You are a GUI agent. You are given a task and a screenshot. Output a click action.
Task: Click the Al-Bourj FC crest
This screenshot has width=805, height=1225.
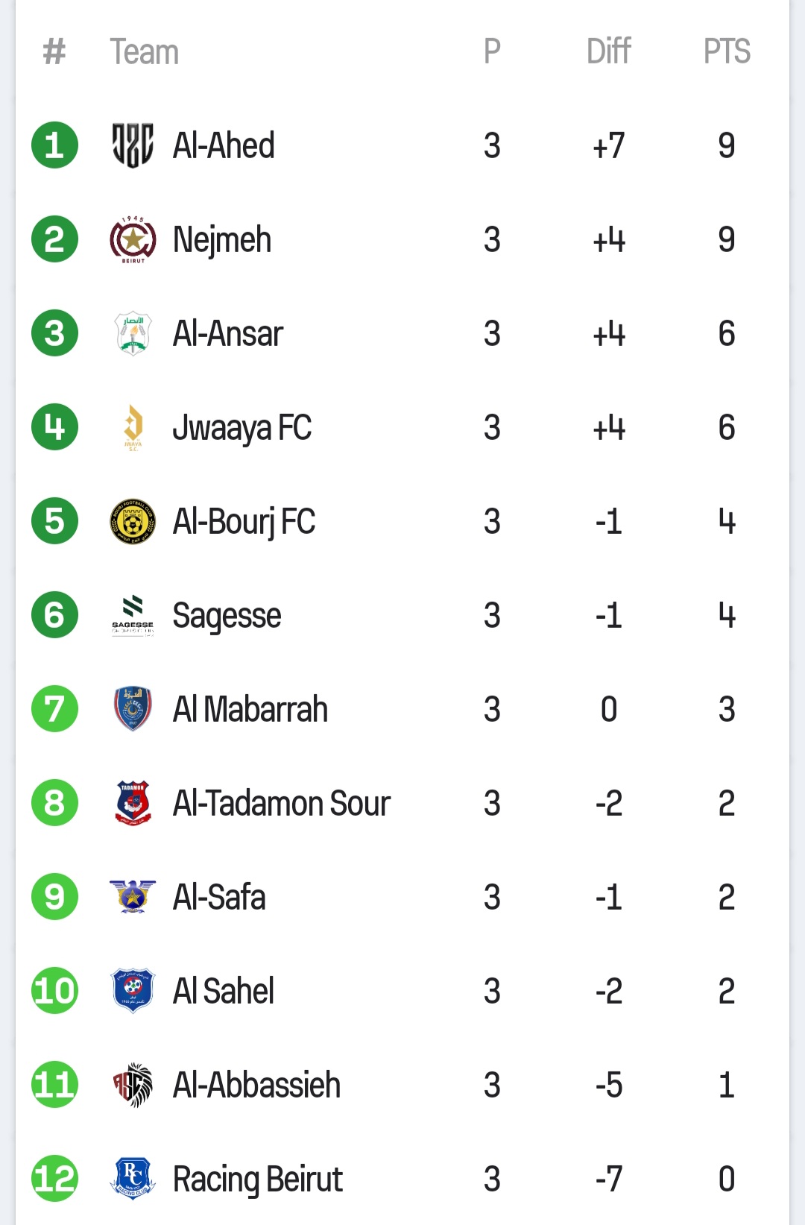click(133, 521)
